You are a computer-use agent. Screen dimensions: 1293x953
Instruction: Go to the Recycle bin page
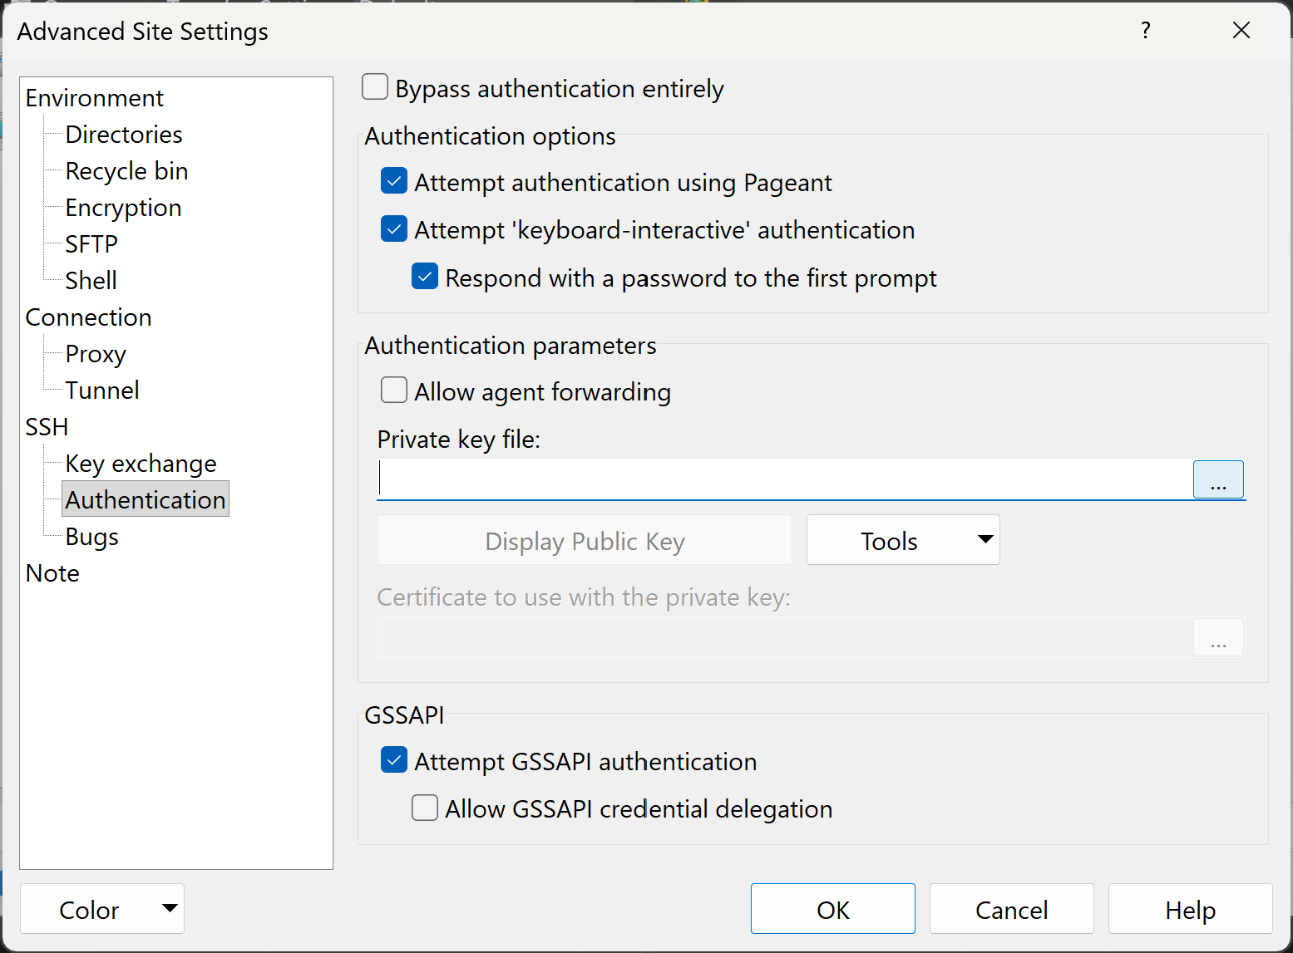(x=126, y=171)
